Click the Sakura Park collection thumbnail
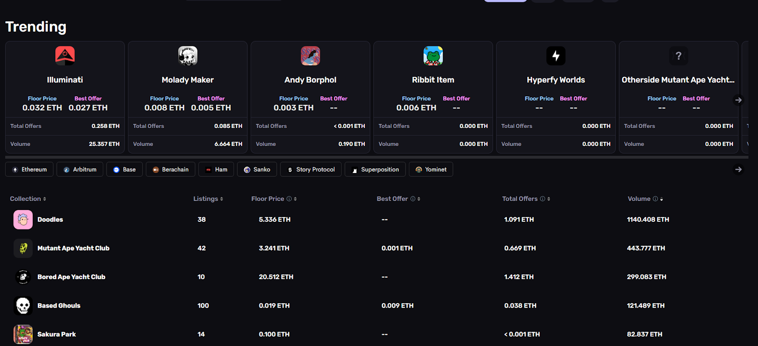This screenshot has width=758, height=346. [x=23, y=334]
